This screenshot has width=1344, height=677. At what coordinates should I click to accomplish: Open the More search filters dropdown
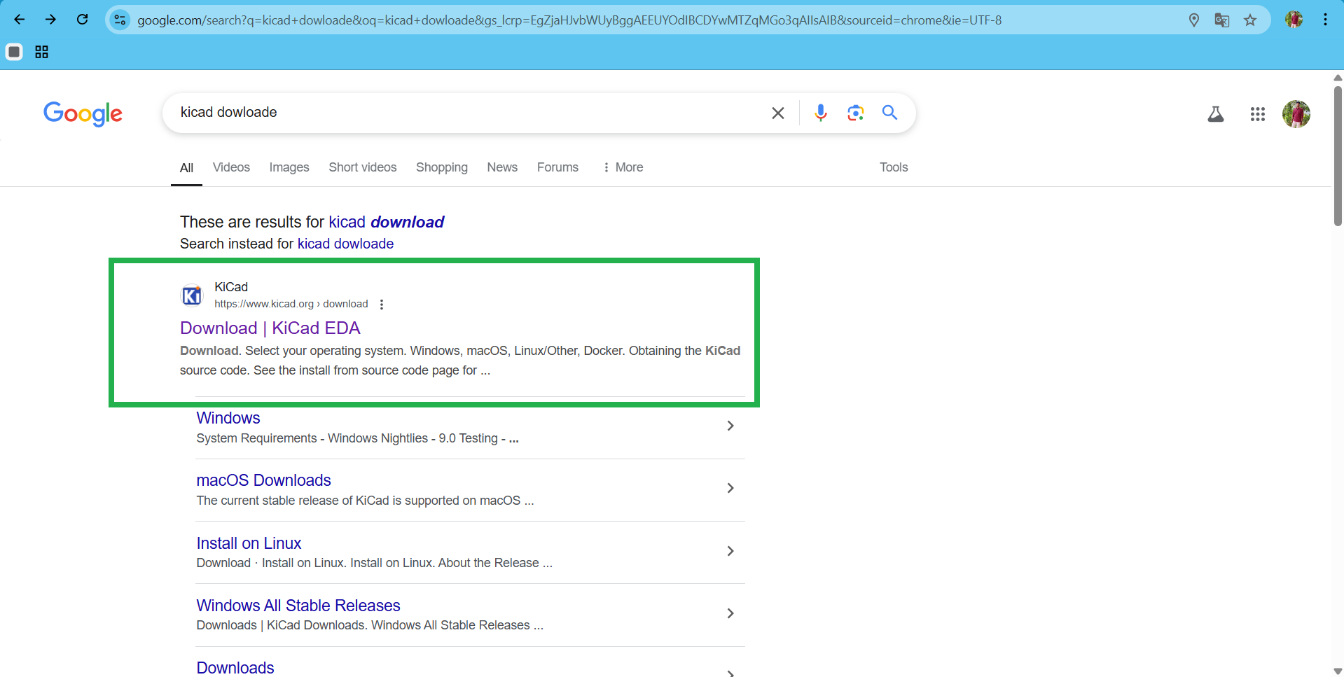623,167
